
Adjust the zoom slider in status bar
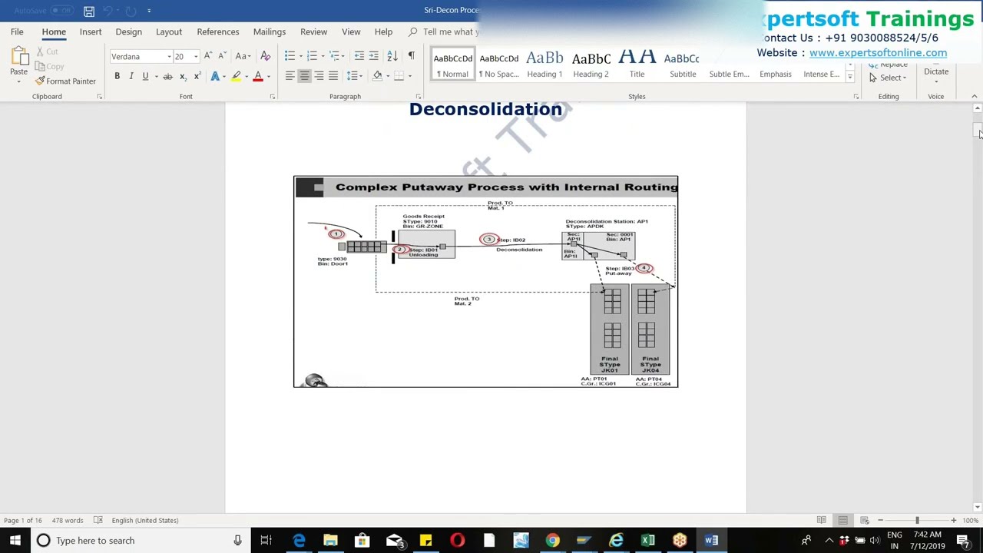tap(917, 521)
